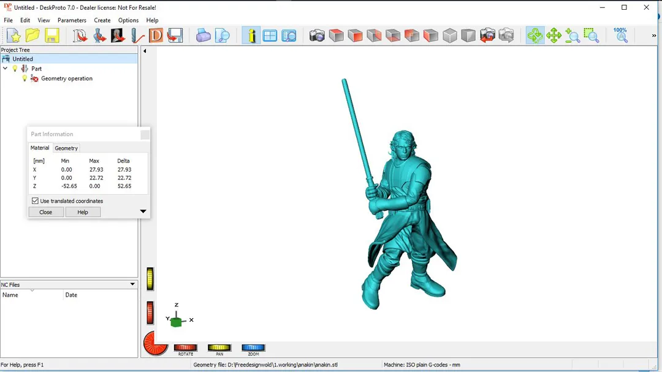The image size is (662, 372).
Task: Open Print preview magnifier page icon
Action: [x=222, y=36]
